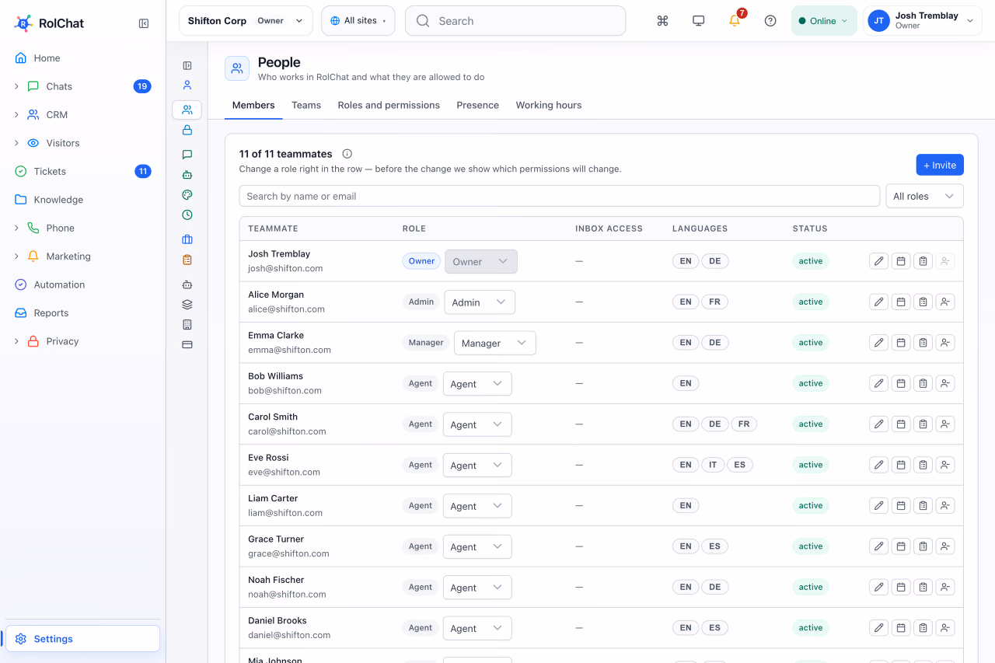Open the layers icon in settings strip
Image resolution: width=995 pixels, height=663 pixels.
tap(187, 305)
